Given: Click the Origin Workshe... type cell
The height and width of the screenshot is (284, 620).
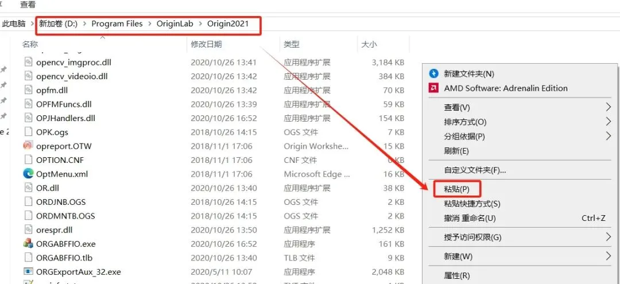Looking at the screenshot, I should coord(316,146).
